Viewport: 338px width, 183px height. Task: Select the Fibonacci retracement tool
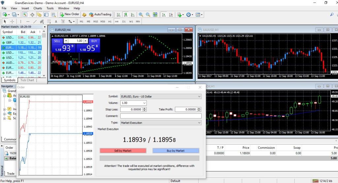[x=49, y=21]
